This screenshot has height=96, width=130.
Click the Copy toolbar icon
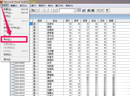tap(33, 10)
